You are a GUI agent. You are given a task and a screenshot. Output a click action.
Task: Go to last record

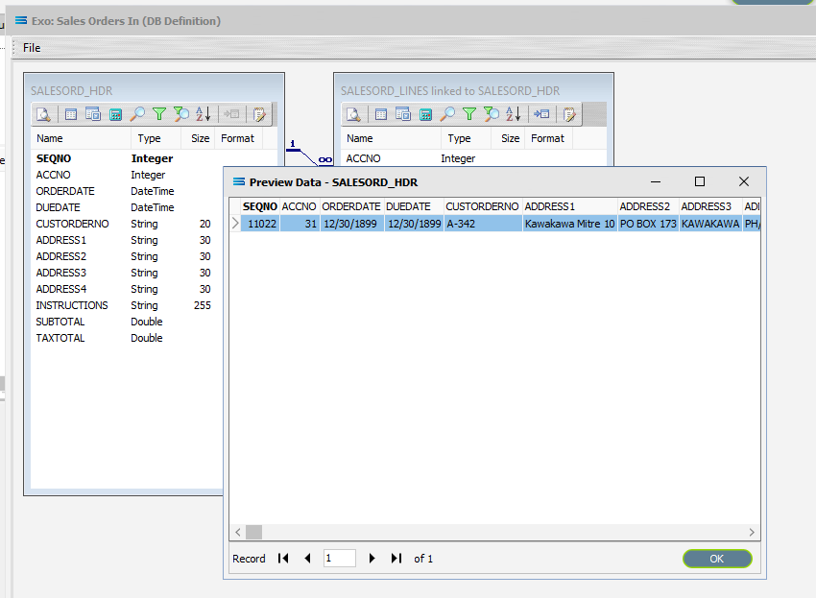tap(396, 559)
